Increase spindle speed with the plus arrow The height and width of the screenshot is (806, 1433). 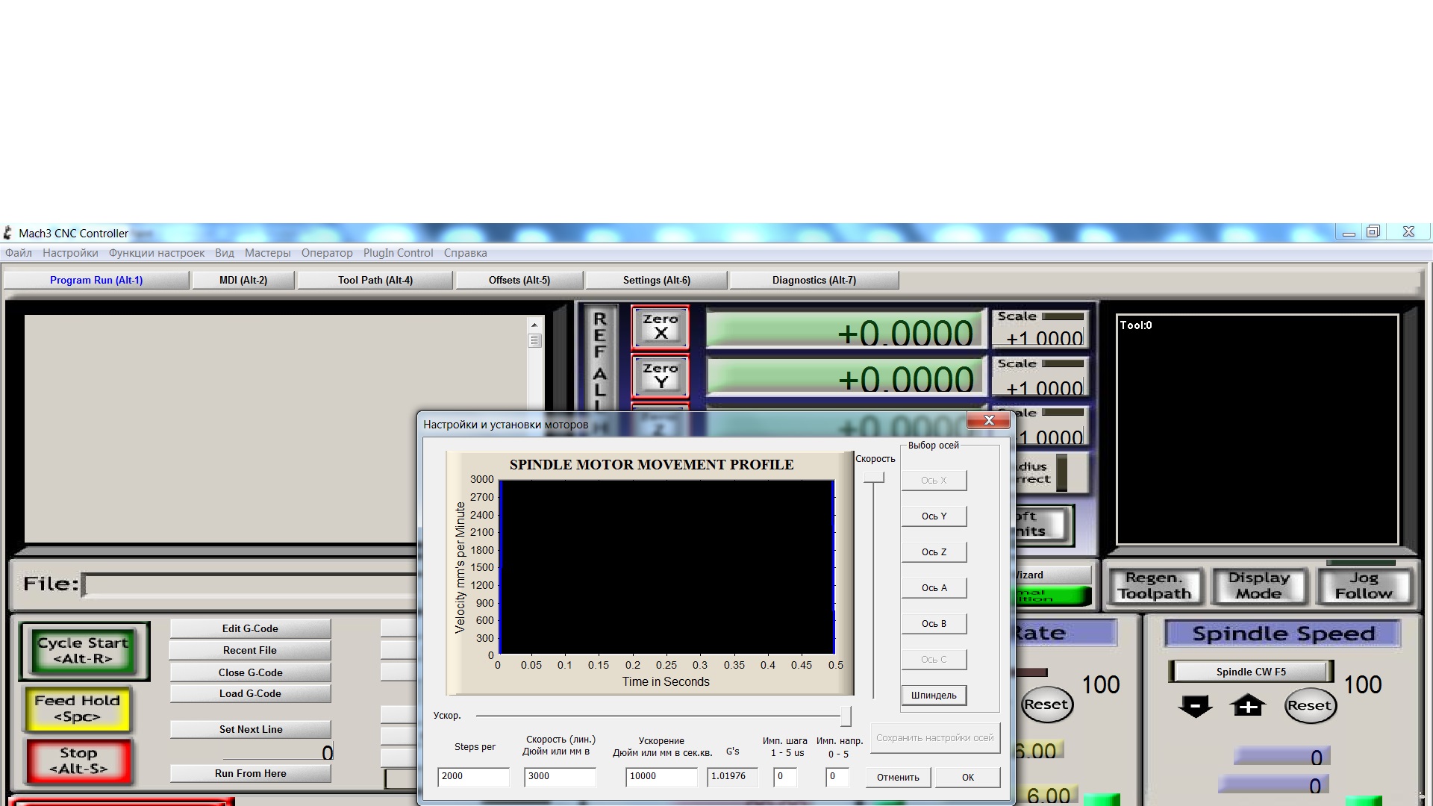[x=1248, y=706]
